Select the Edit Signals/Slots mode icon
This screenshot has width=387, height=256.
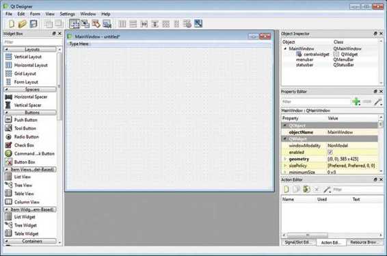[85, 24]
